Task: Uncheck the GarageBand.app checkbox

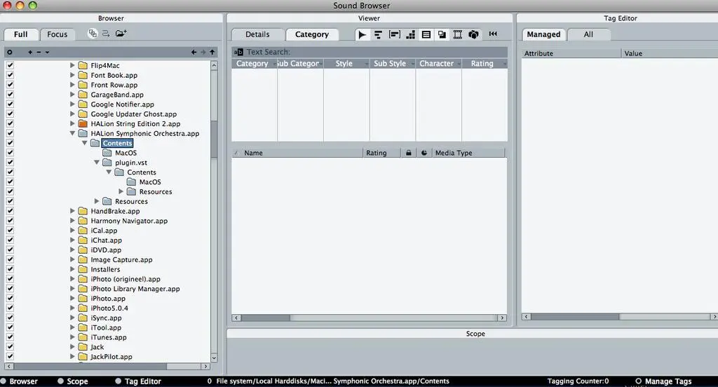Action: pyautogui.click(x=10, y=95)
